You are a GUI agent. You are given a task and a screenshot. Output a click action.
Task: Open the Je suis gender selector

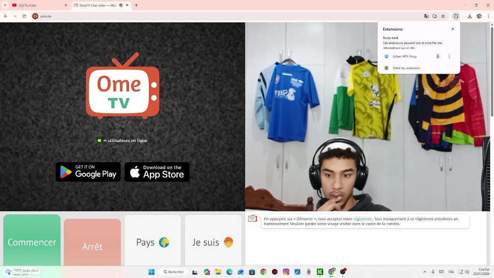click(x=213, y=240)
